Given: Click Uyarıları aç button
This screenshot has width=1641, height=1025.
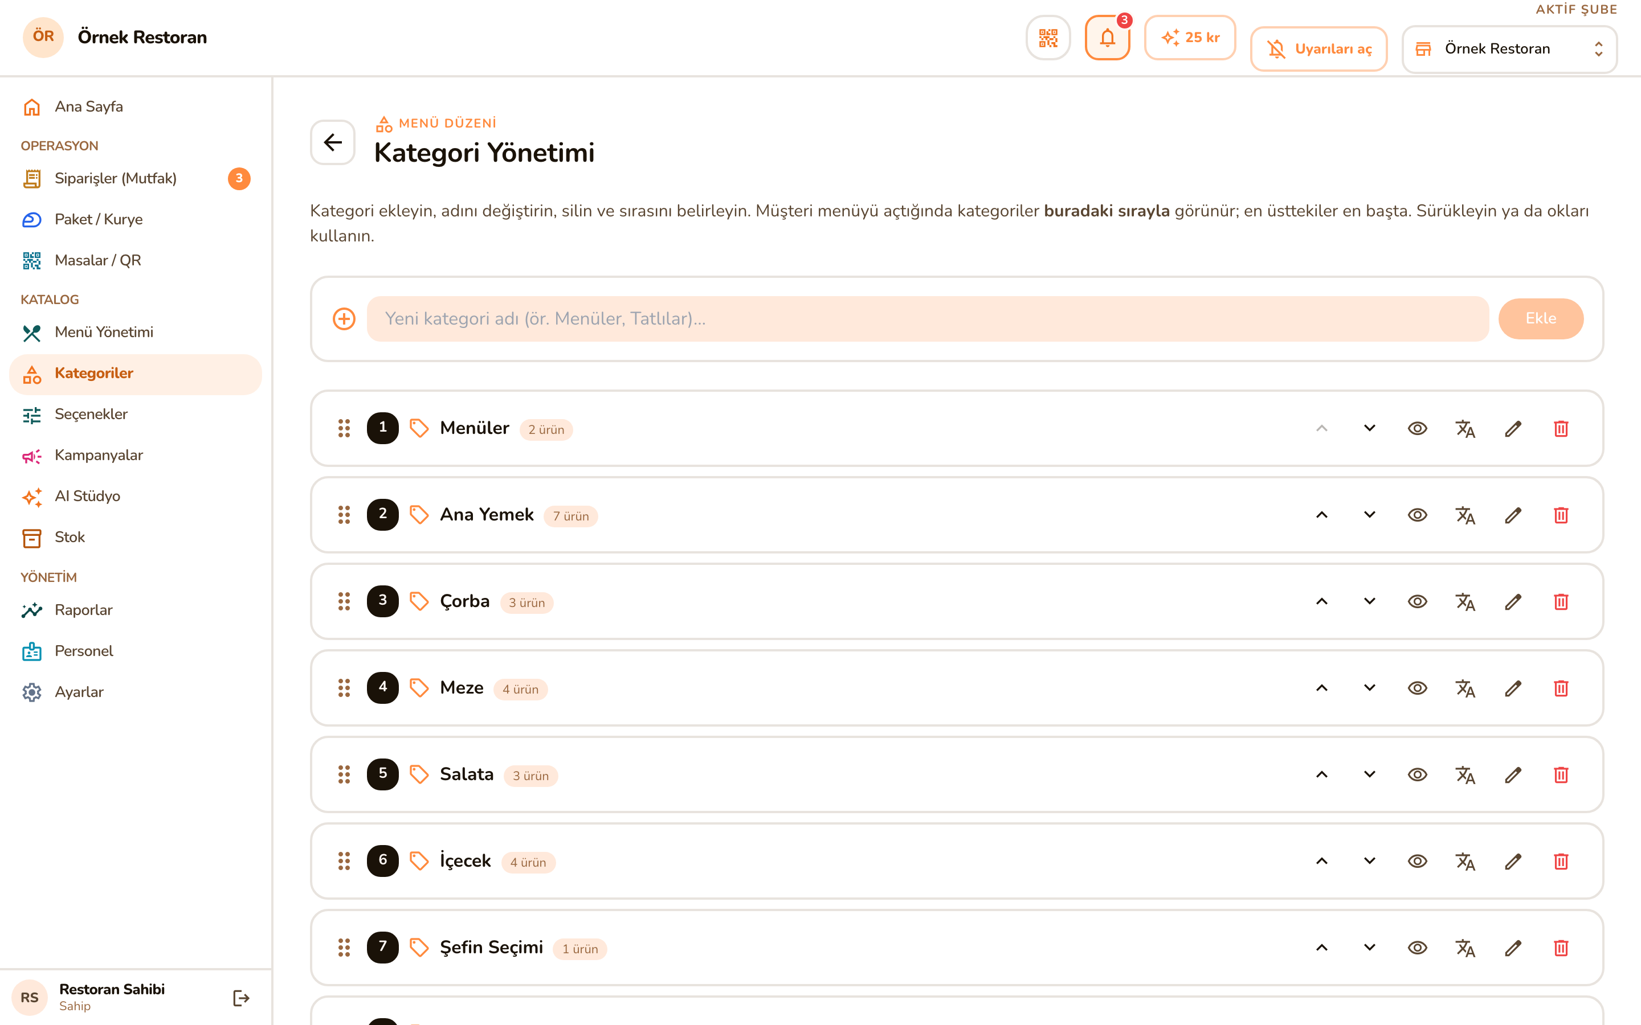Looking at the screenshot, I should (1318, 49).
